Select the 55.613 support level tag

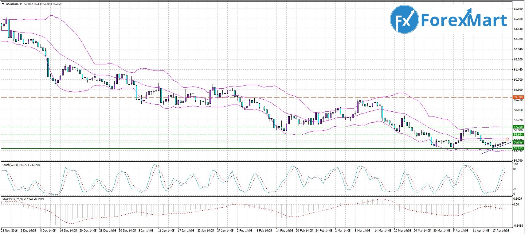pyautogui.click(x=518, y=148)
